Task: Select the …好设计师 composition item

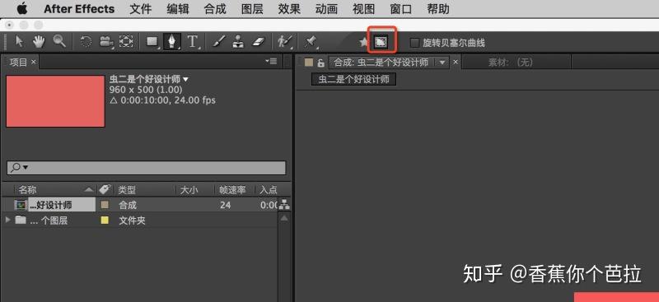Action: tap(51, 205)
